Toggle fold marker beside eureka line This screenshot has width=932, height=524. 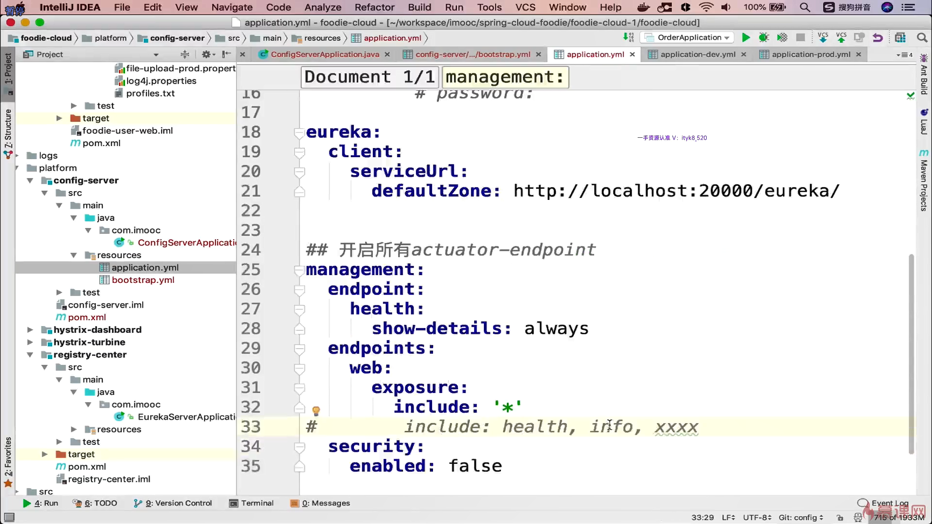click(299, 132)
